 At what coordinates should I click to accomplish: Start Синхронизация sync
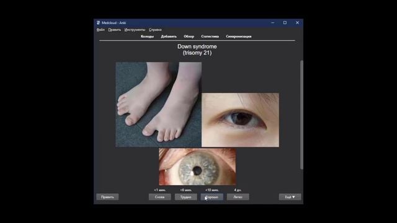[238, 37]
